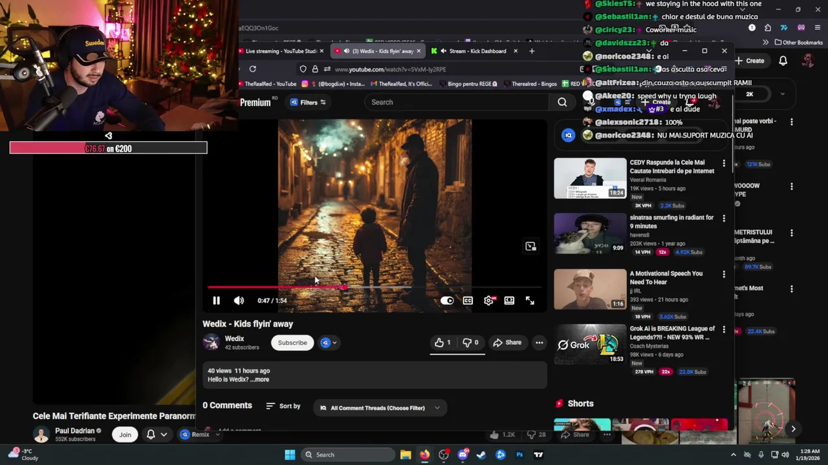
Task: Open weather widget showing Cloudy
Action: (x=23, y=455)
